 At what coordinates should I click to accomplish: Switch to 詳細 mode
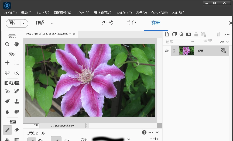coord(156,23)
